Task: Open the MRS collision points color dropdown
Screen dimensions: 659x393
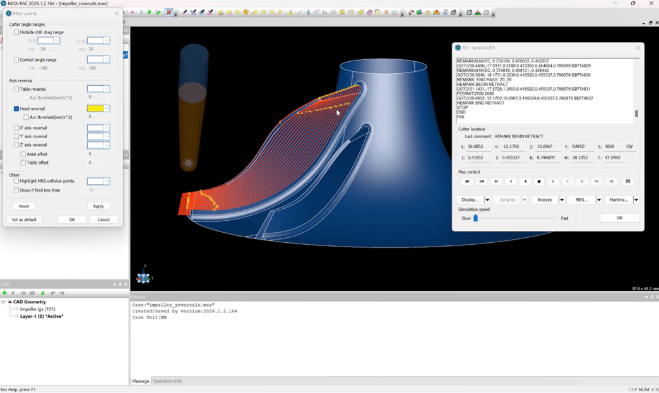Action: click(x=107, y=182)
